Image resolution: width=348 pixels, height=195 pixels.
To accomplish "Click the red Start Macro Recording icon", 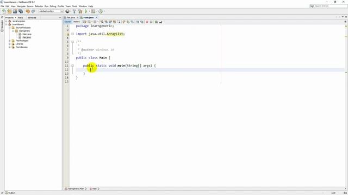I will pyautogui.click(x=147, y=22).
